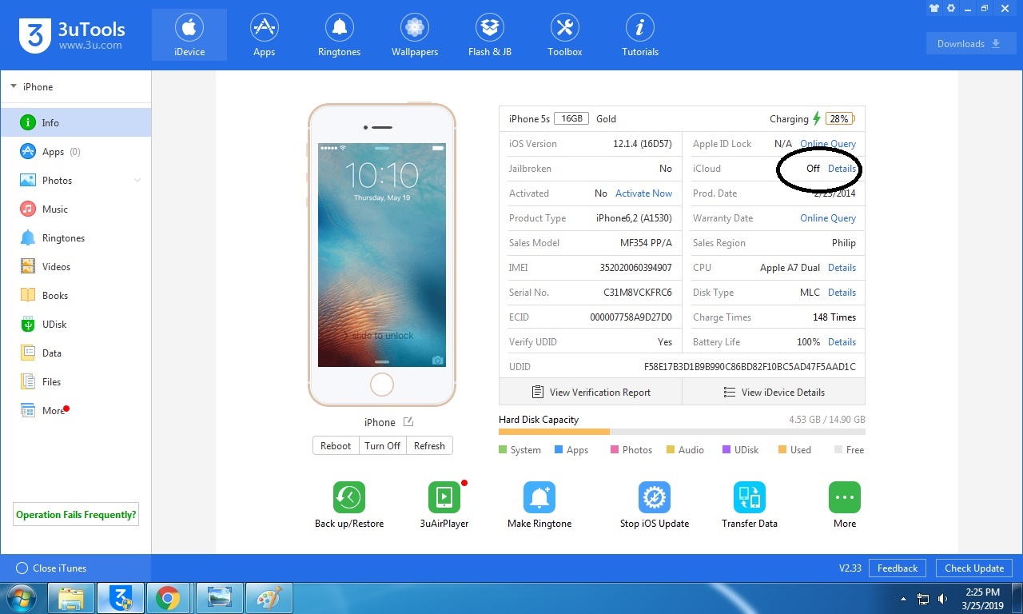Launch the Back up/Restore tool

[349, 505]
